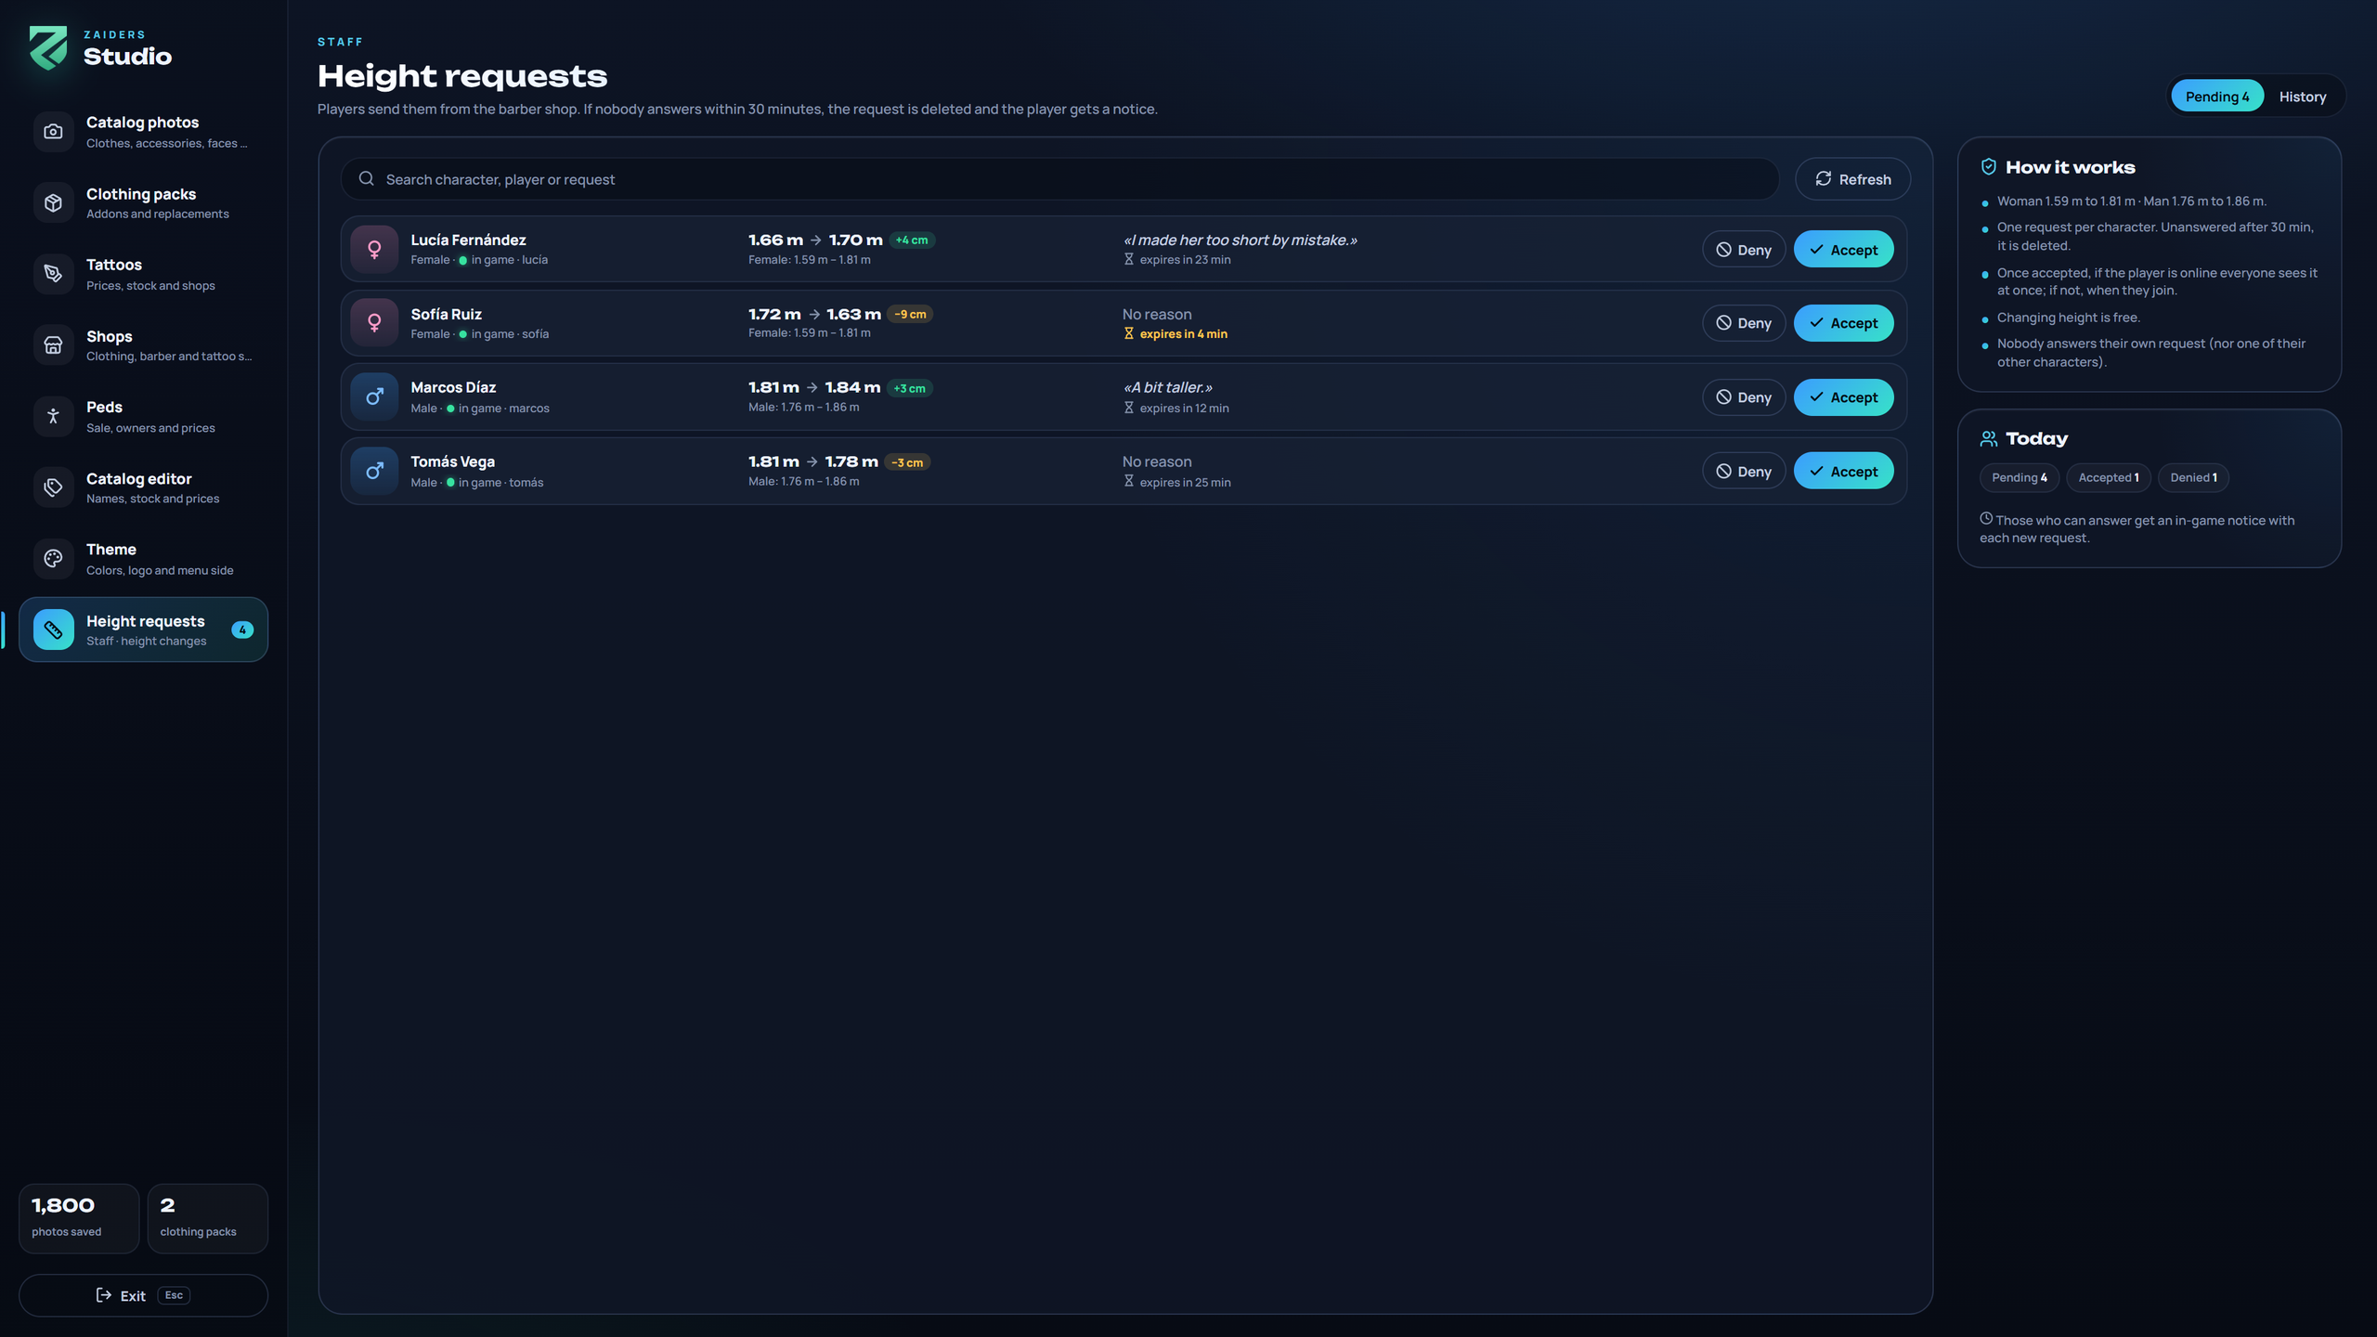
Task: Click How it works shield icon
Action: pos(1989,166)
